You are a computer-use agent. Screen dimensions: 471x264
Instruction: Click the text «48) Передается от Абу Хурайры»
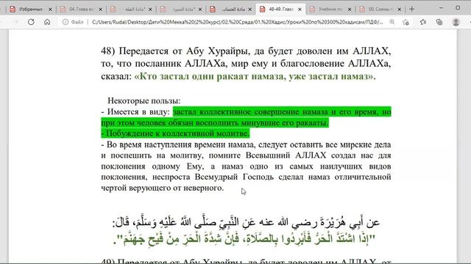[x=175, y=51]
